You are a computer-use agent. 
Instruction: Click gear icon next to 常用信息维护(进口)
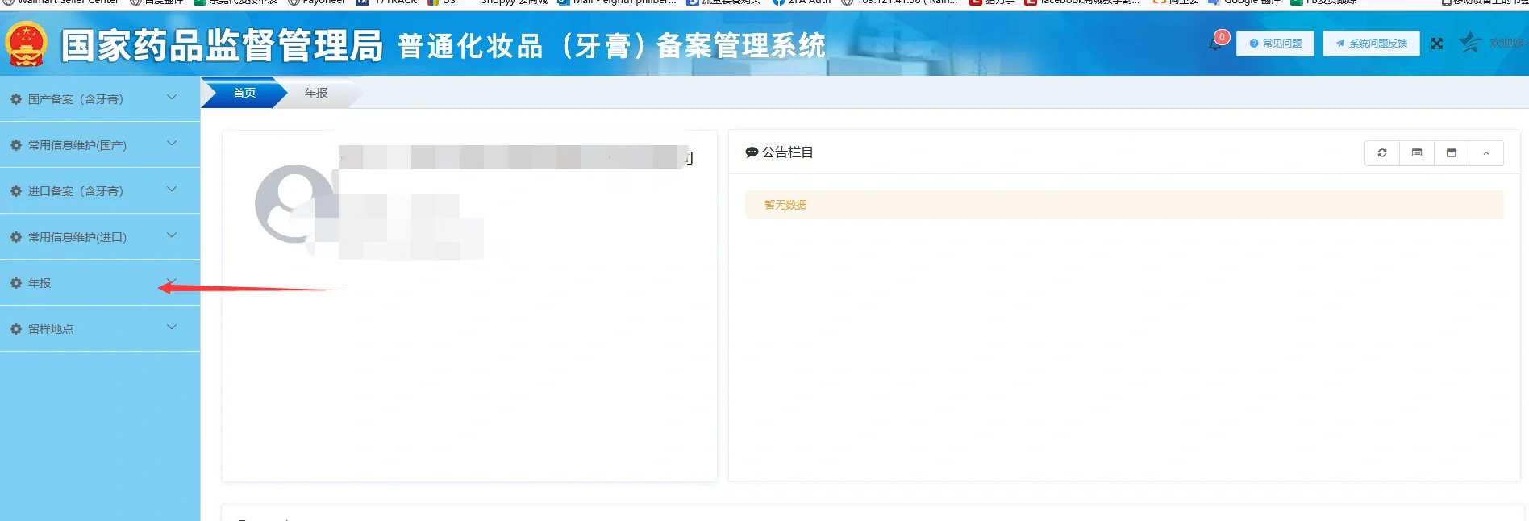15,237
